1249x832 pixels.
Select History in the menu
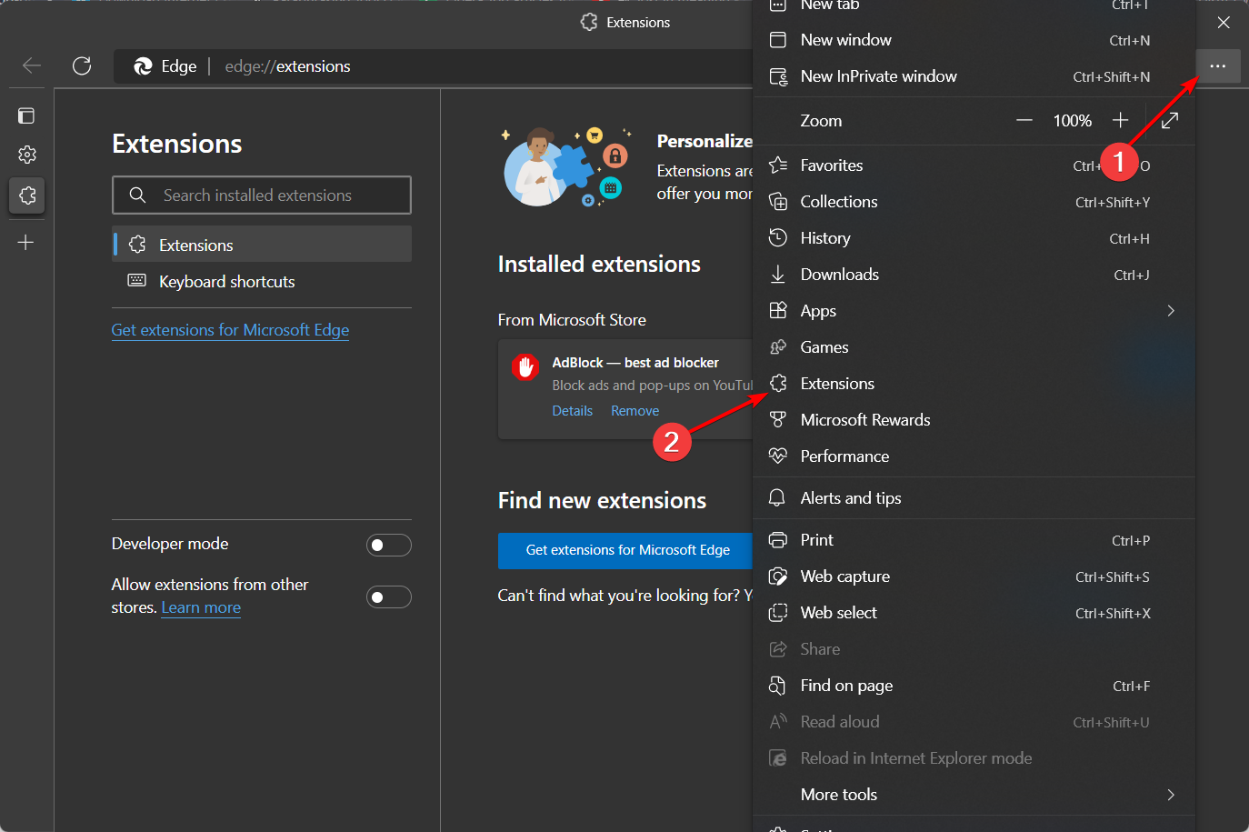pos(824,238)
